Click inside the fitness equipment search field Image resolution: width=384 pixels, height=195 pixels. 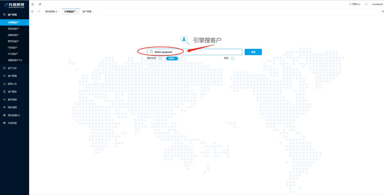click(192, 52)
